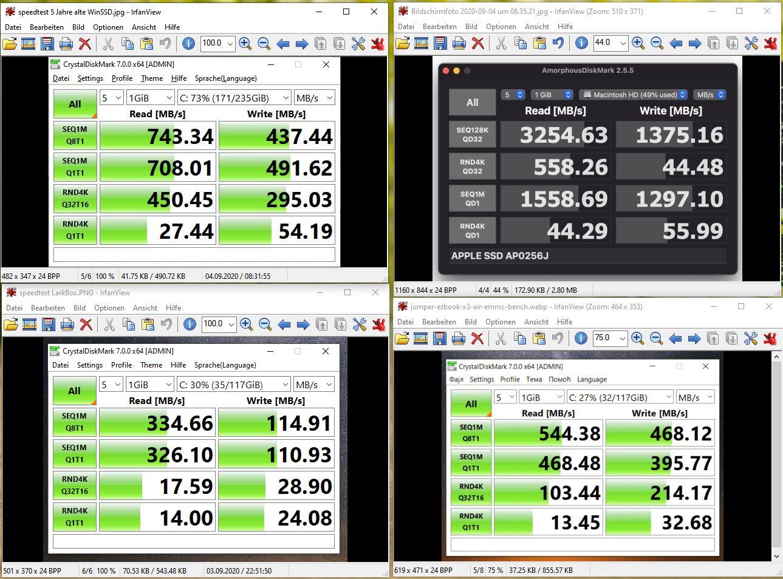Click Open folder icon in WinSSD.jpg window
The image size is (783, 579).
10,44
